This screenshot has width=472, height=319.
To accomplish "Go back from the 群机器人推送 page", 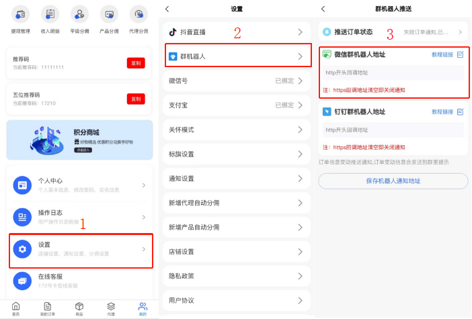I will pyautogui.click(x=323, y=9).
